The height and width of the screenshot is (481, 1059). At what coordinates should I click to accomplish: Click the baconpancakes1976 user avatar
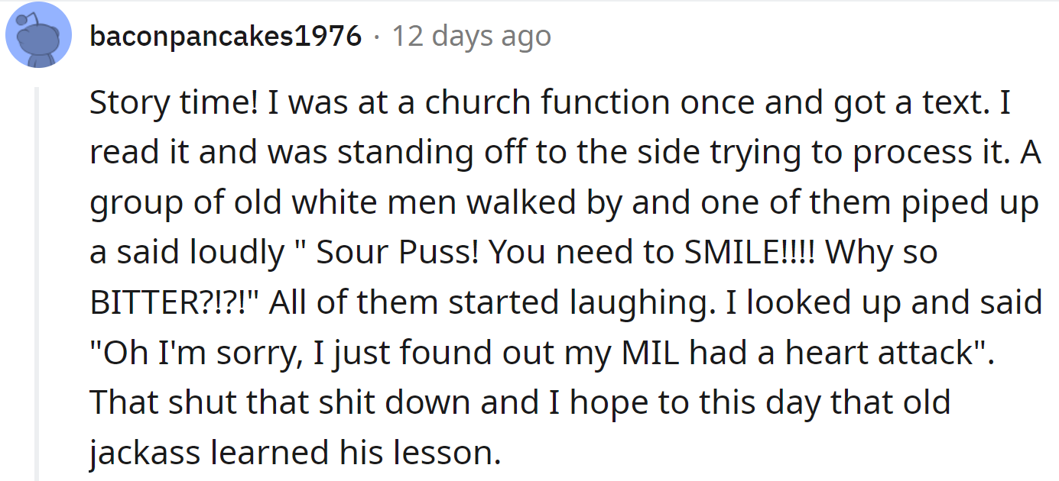pyautogui.click(x=38, y=35)
